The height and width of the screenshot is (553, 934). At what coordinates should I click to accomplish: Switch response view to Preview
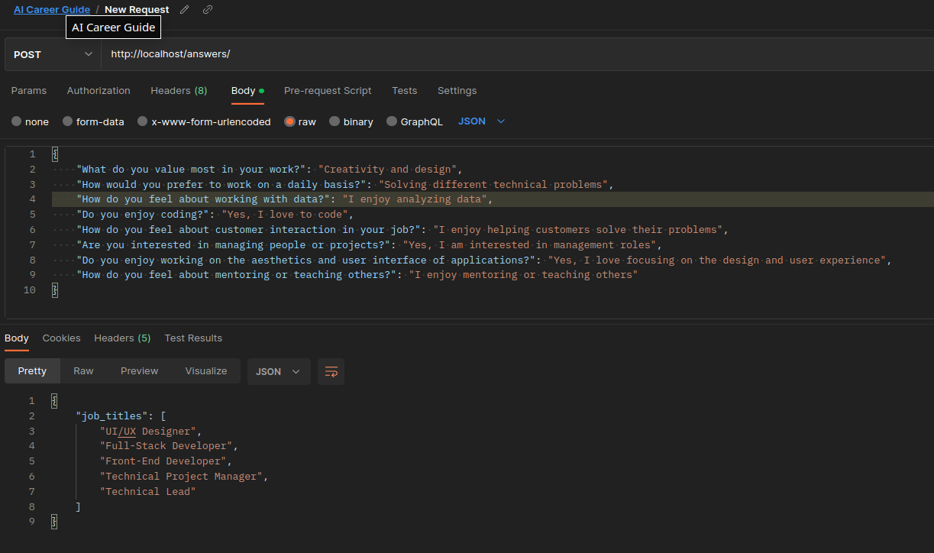pos(139,370)
